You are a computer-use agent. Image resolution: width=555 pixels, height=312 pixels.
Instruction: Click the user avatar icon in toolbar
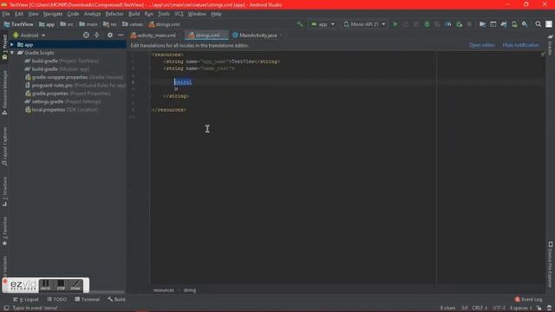point(549,24)
